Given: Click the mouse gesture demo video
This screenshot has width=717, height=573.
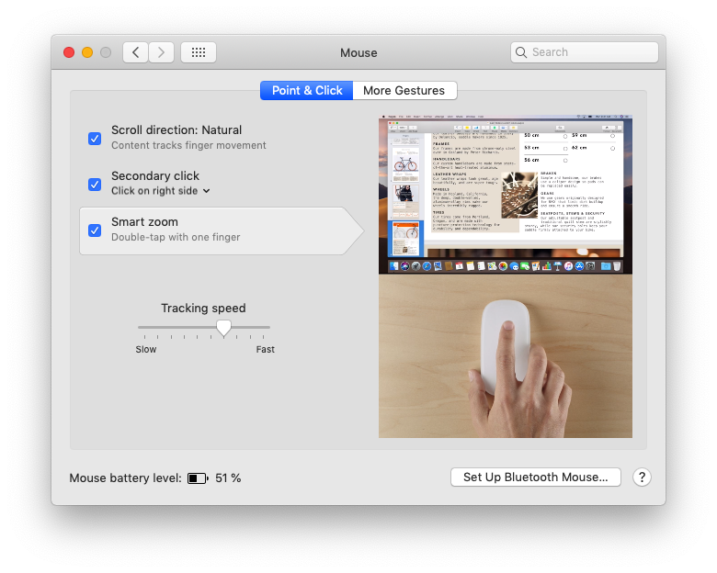Looking at the screenshot, I should click(x=505, y=275).
